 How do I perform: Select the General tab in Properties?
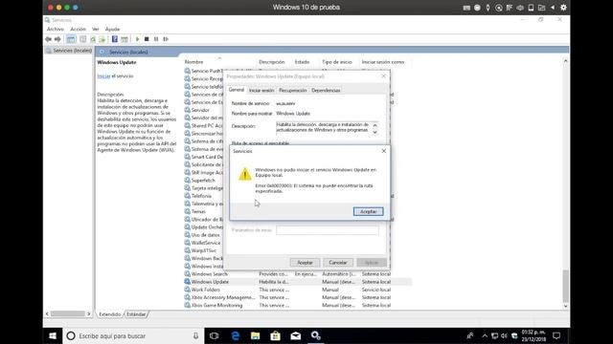[237, 90]
